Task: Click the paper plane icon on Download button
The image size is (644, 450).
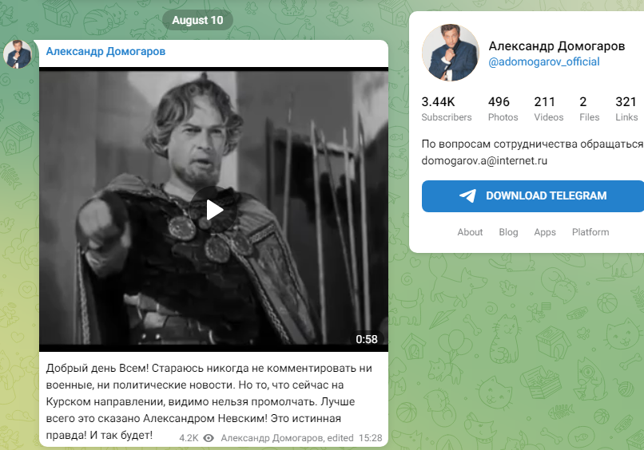Action: [467, 196]
